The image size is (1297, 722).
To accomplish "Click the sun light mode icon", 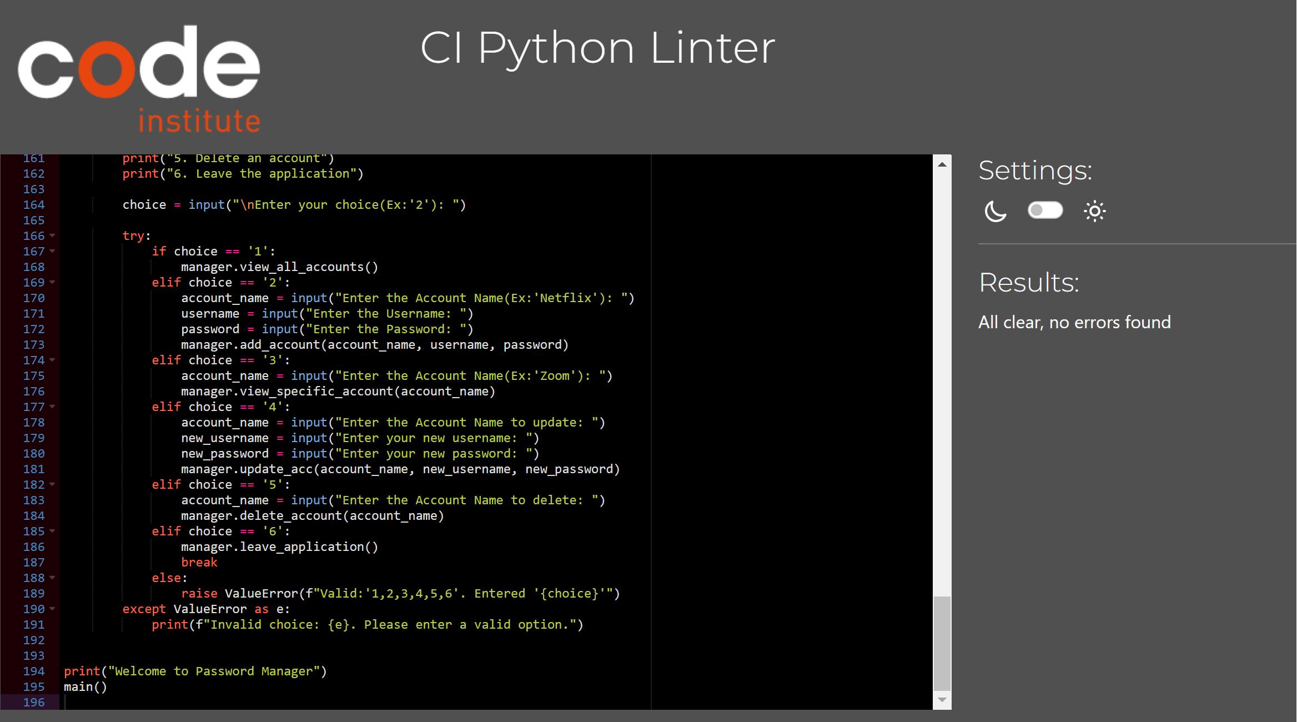I will (1094, 211).
